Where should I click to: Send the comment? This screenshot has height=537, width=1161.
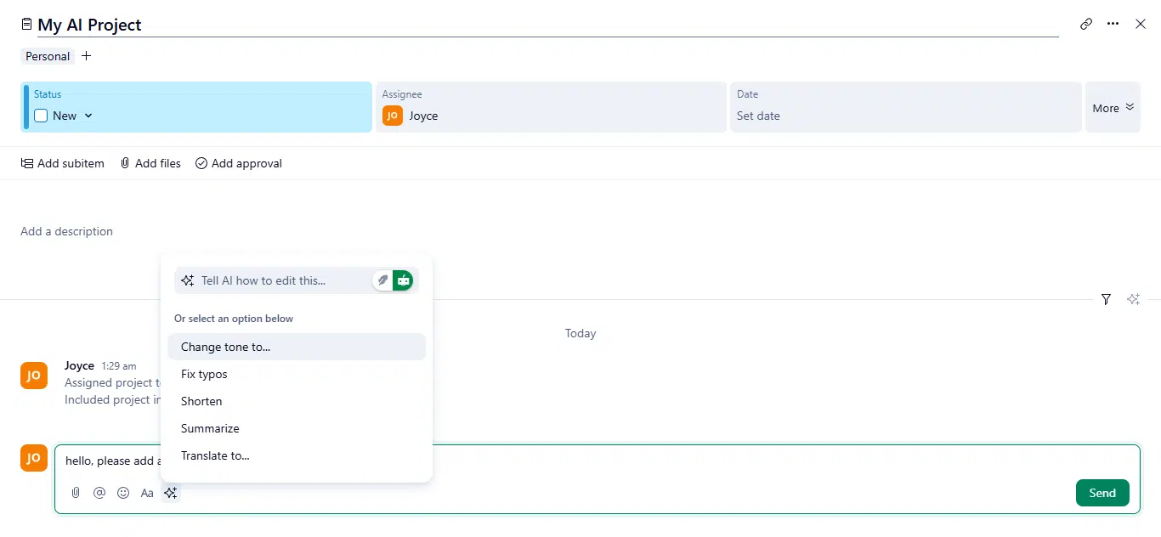pyautogui.click(x=1102, y=493)
